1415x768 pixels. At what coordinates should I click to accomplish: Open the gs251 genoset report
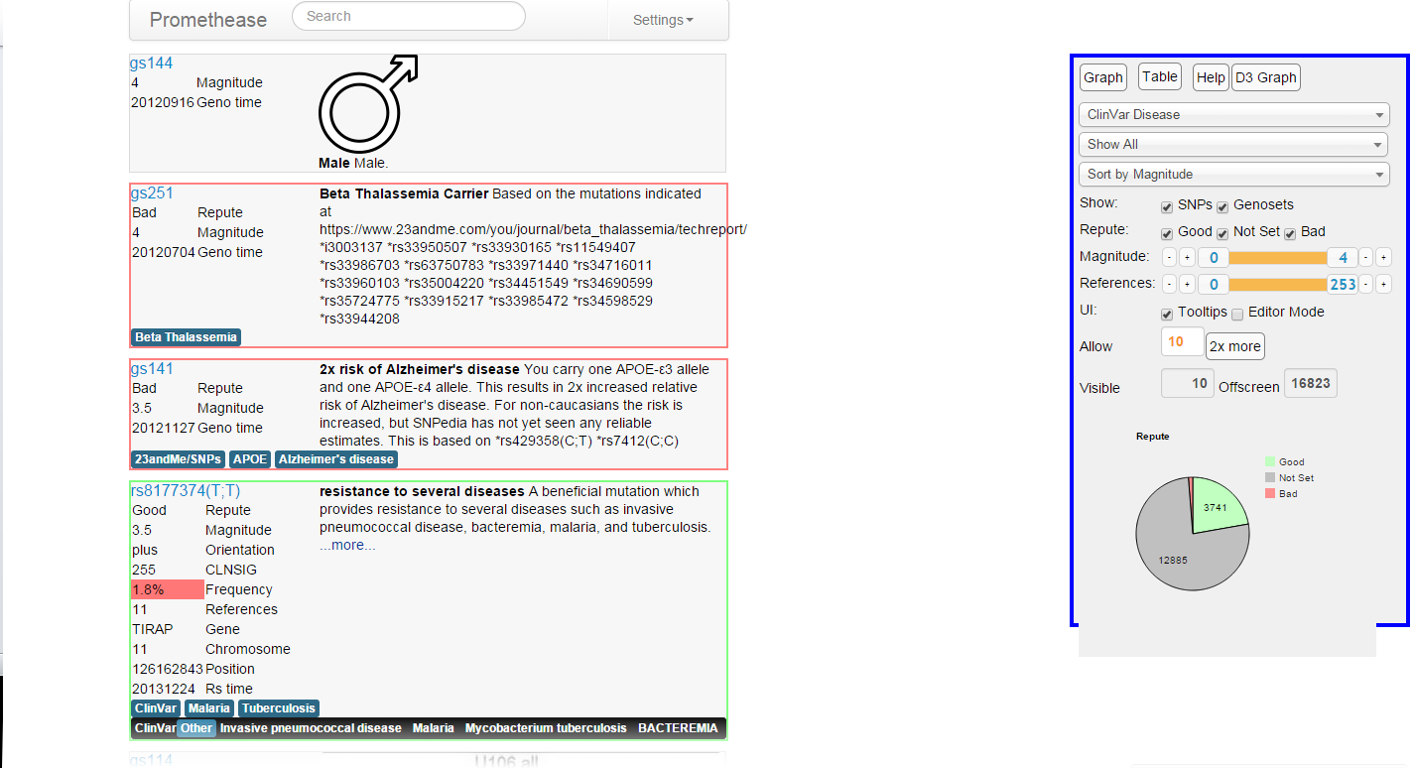pos(151,192)
